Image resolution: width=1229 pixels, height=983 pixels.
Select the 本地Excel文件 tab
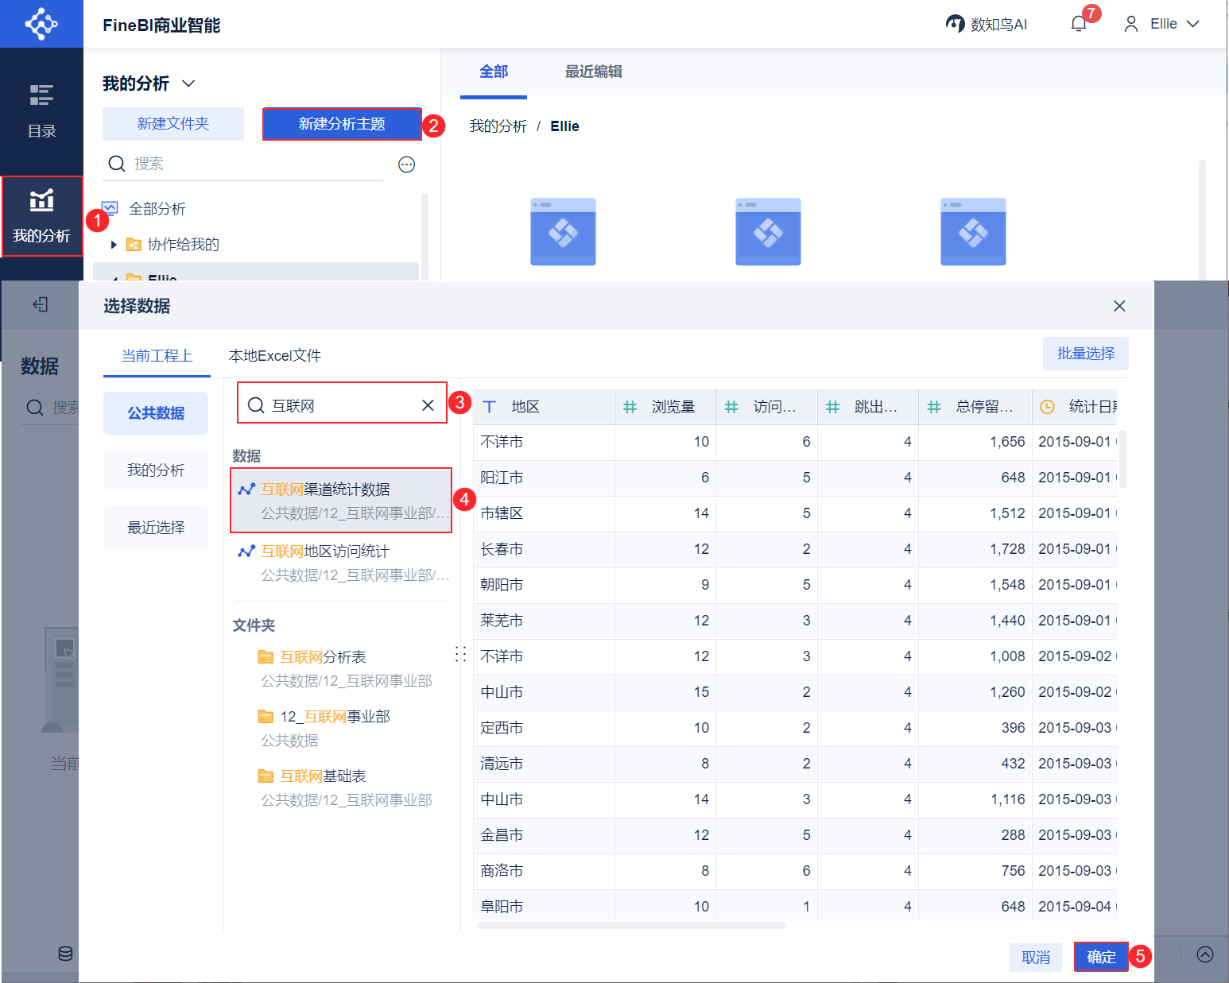(x=275, y=355)
